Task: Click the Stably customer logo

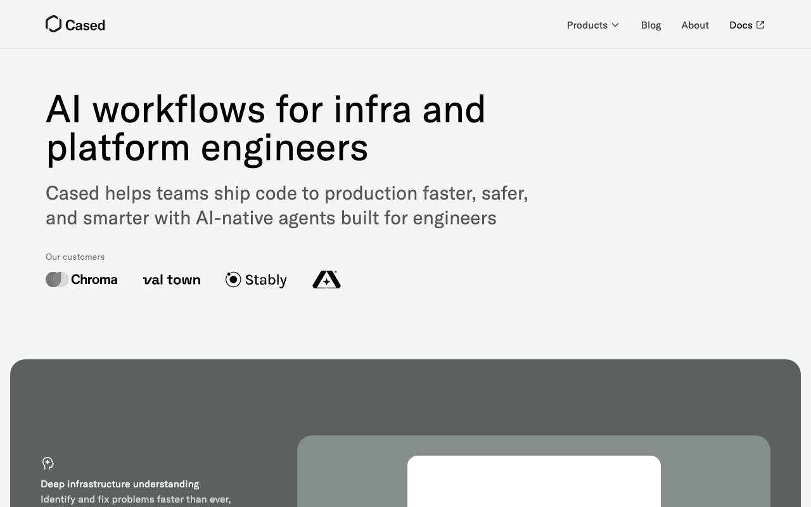Action: click(256, 279)
